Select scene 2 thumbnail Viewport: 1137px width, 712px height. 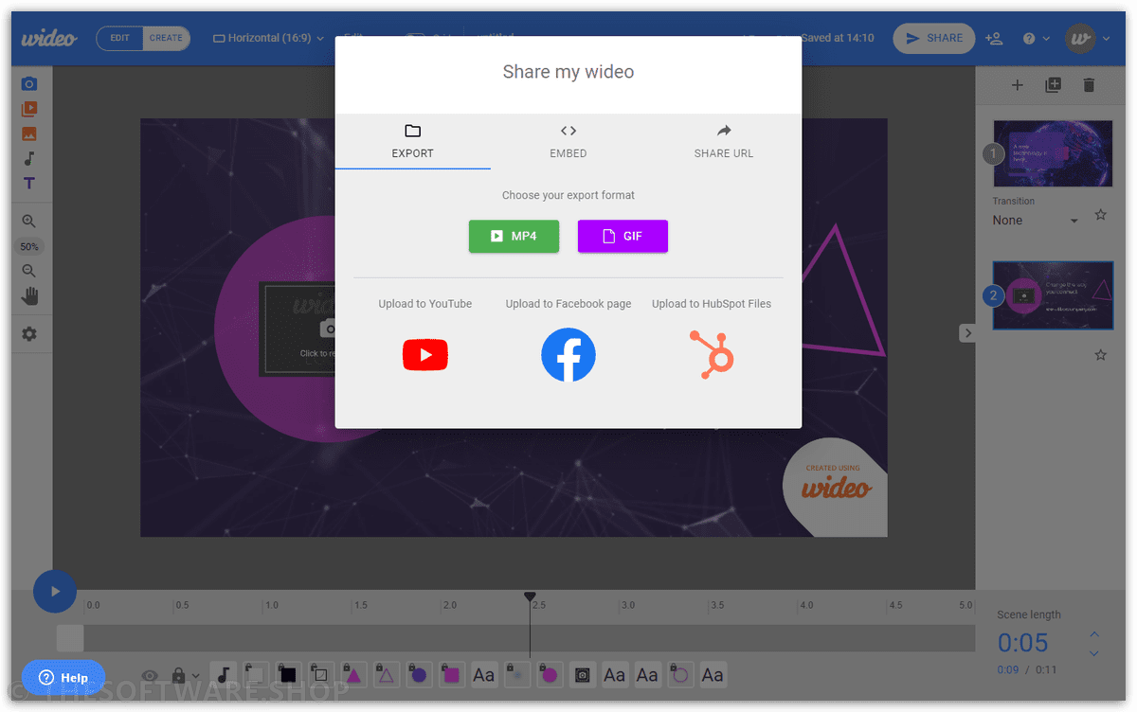point(1053,295)
